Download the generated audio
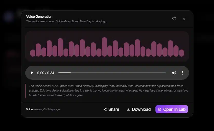The width and height of the screenshot is (214, 131). [x=139, y=109]
